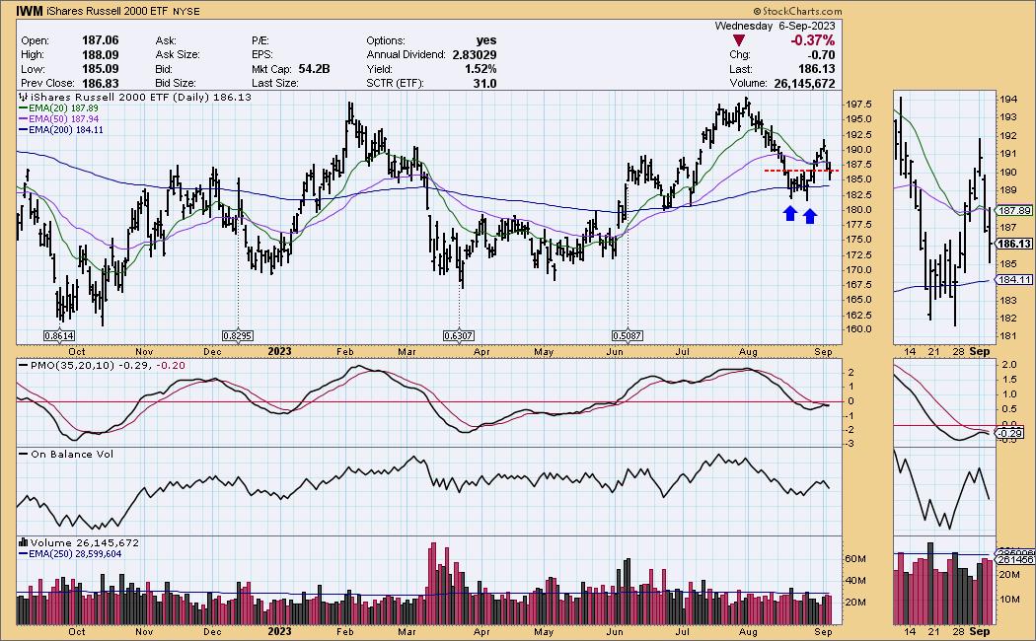Screen dimensions: 1036x641
Task: Click the NYSE exchange label
Action: 185,11
